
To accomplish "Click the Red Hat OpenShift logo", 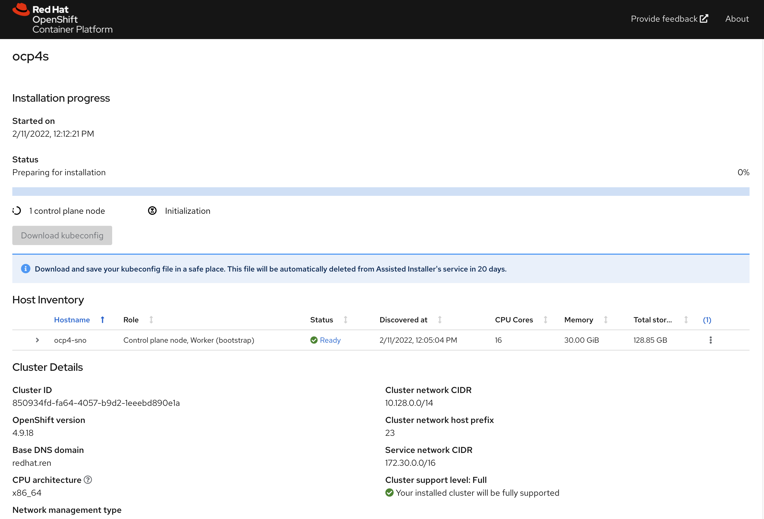I will [x=62, y=19].
